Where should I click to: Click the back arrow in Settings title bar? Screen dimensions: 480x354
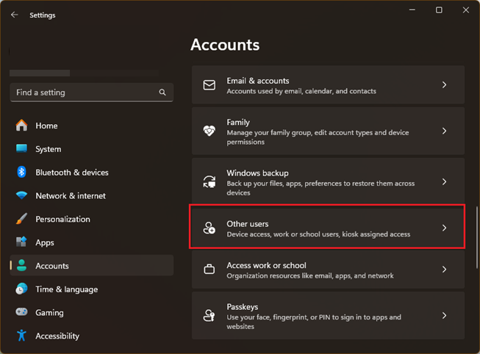[x=15, y=15]
